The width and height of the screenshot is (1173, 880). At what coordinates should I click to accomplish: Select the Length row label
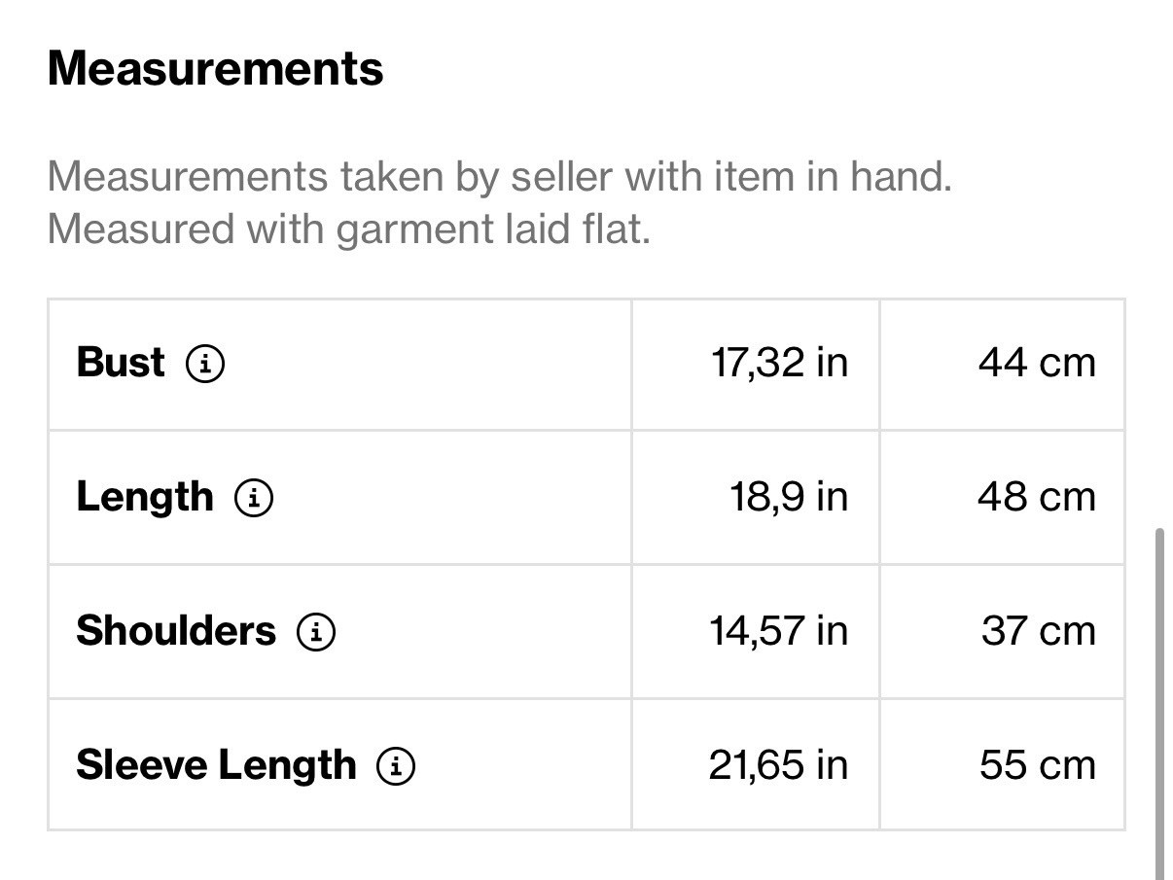[x=145, y=497]
